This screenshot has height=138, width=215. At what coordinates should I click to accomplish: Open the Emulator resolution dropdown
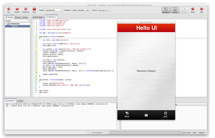pyautogui.click(x=81, y=10)
